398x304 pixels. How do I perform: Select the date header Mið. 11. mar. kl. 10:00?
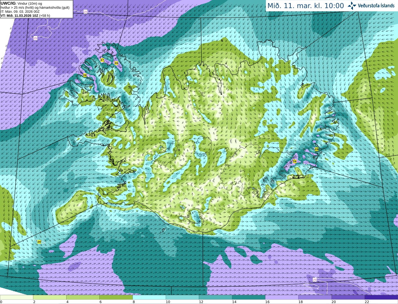coord(306,6)
